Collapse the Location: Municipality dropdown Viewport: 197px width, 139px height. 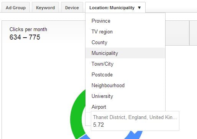pyautogui.click(x=115, y=8)
